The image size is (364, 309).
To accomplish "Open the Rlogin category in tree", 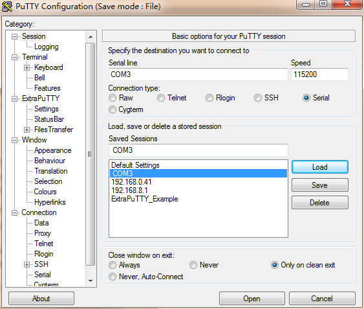I will 44,254.
